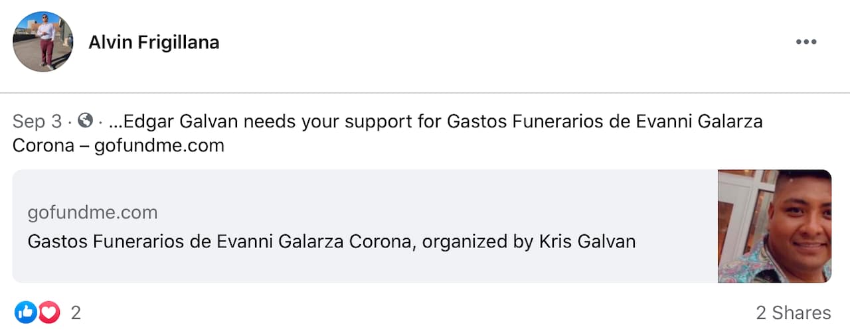
Task: Click the blue thumbs-up Like reaction icon
Action: [25, 312]
